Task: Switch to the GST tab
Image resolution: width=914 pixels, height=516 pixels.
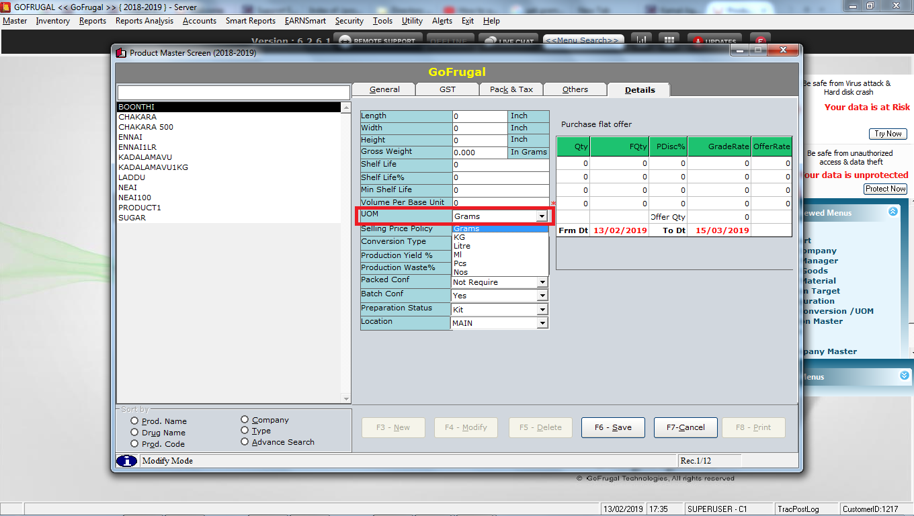Action: click(x=447, y=89)
